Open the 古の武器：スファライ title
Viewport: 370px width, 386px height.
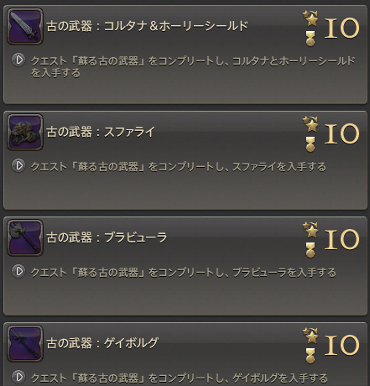101,132
